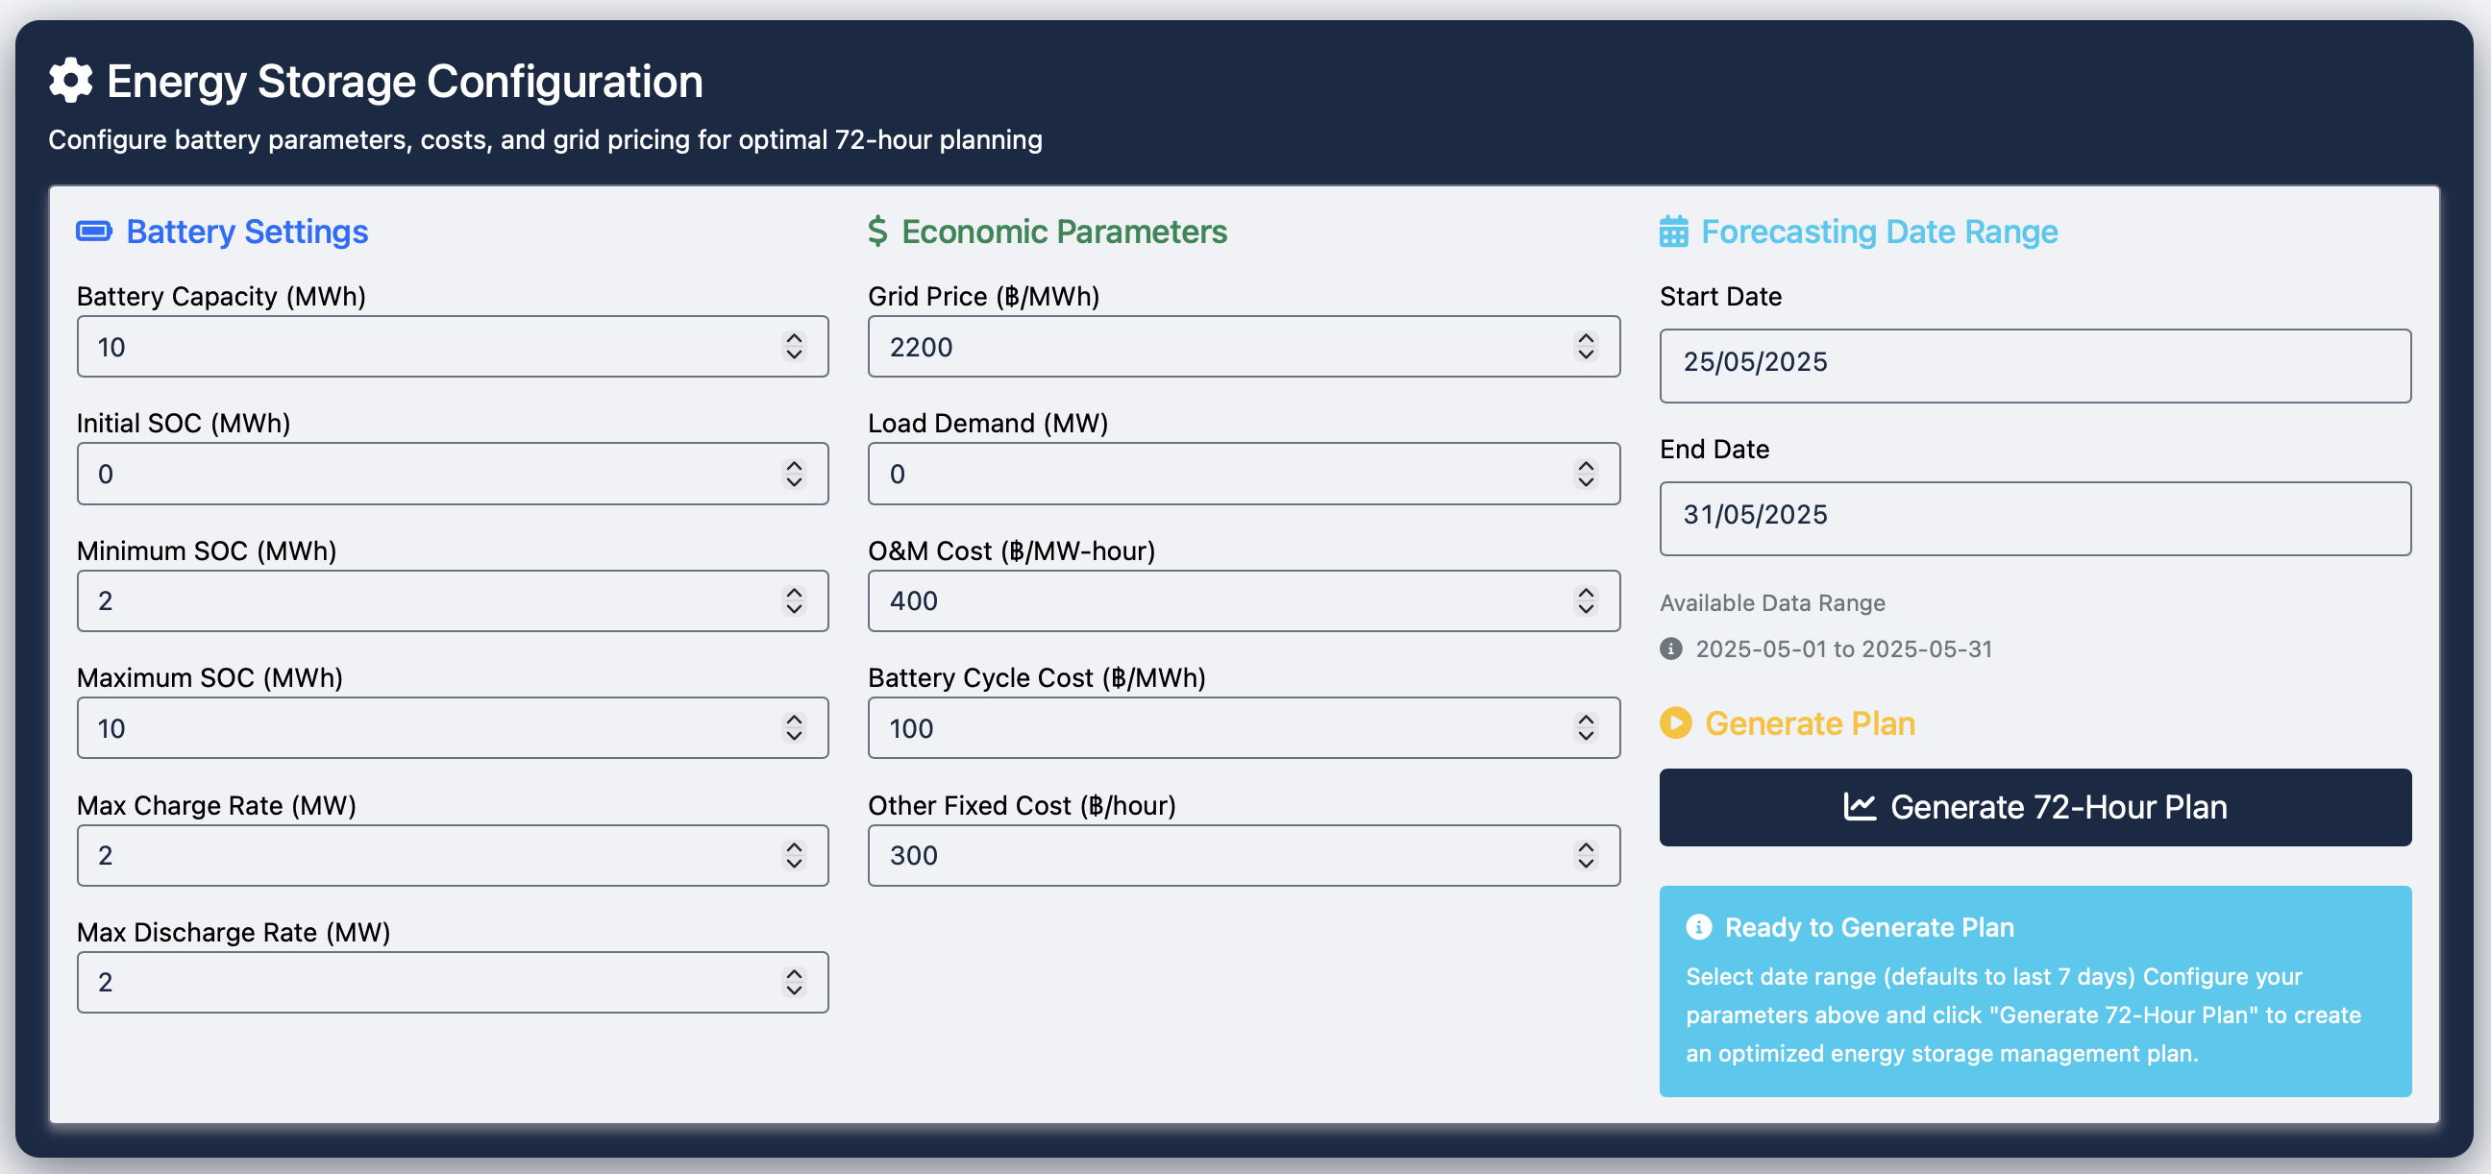2491x1174 pixels.
Task: Adjust the Grid Price spinner arrows
Action: 1586,346
